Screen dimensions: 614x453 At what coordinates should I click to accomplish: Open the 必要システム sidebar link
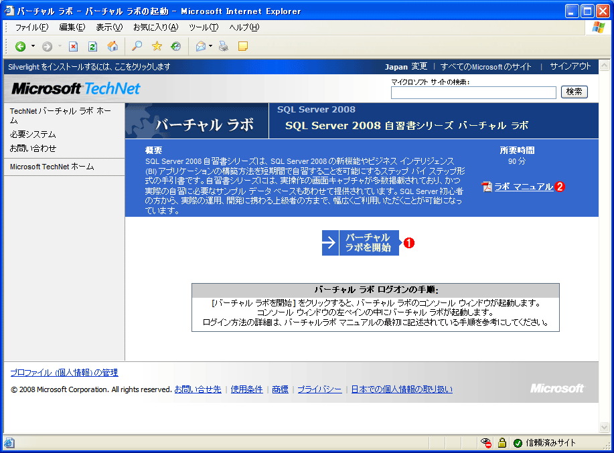33,134
